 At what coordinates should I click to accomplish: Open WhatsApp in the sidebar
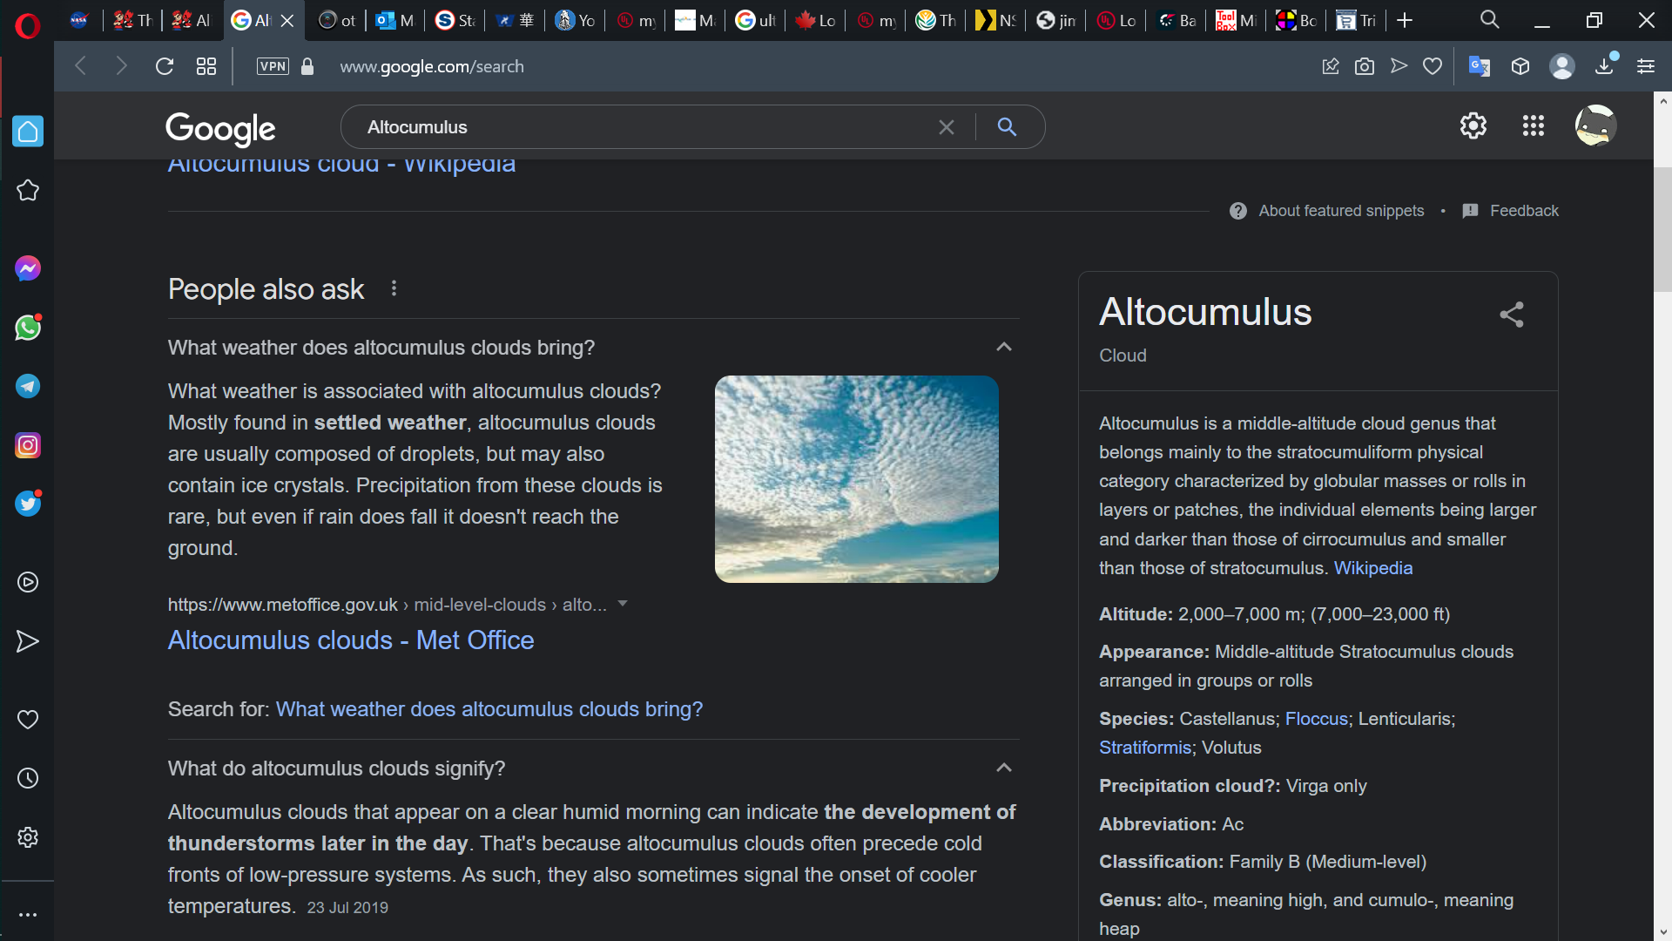[28, 328]
